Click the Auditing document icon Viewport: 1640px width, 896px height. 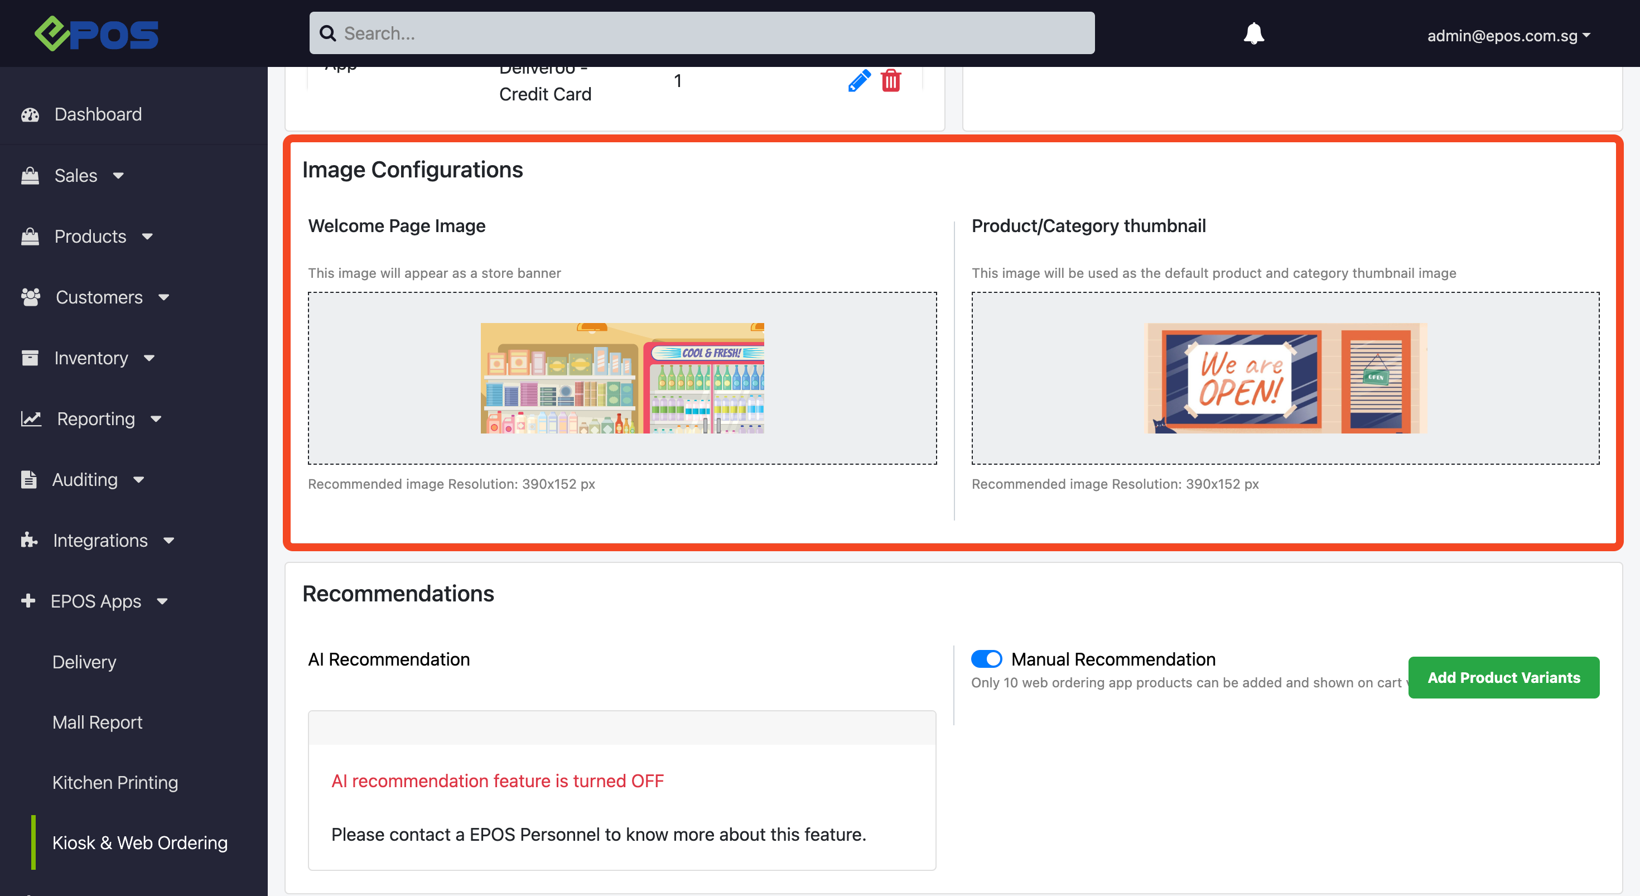click(x=28, y=480)
